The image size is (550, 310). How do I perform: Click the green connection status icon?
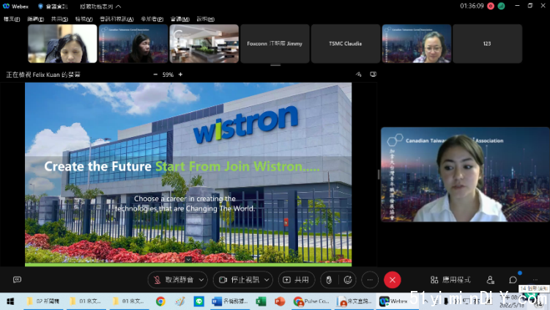[x=501, y=6]
